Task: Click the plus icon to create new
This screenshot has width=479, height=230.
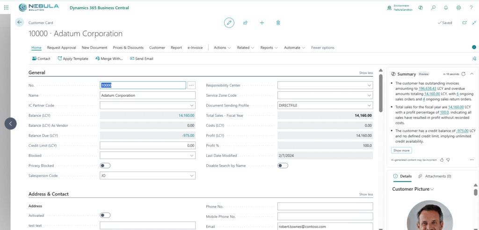Action: pyautogui.click(x=261, y=22)
